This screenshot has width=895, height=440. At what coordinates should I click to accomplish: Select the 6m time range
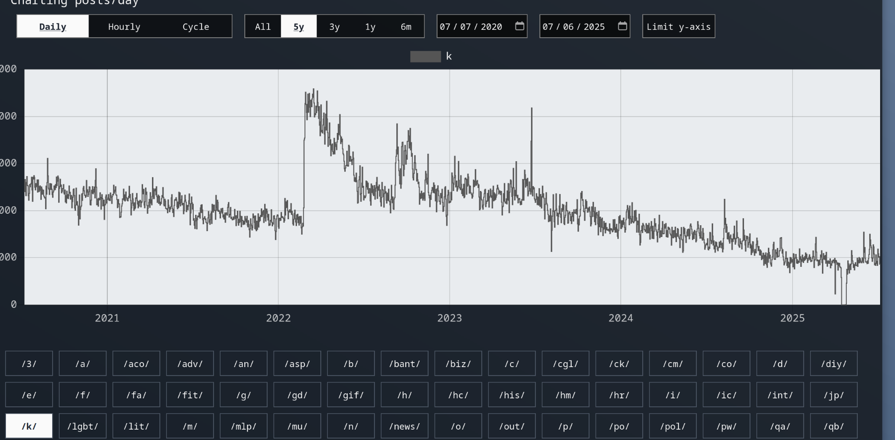click(x=406, y=26)
